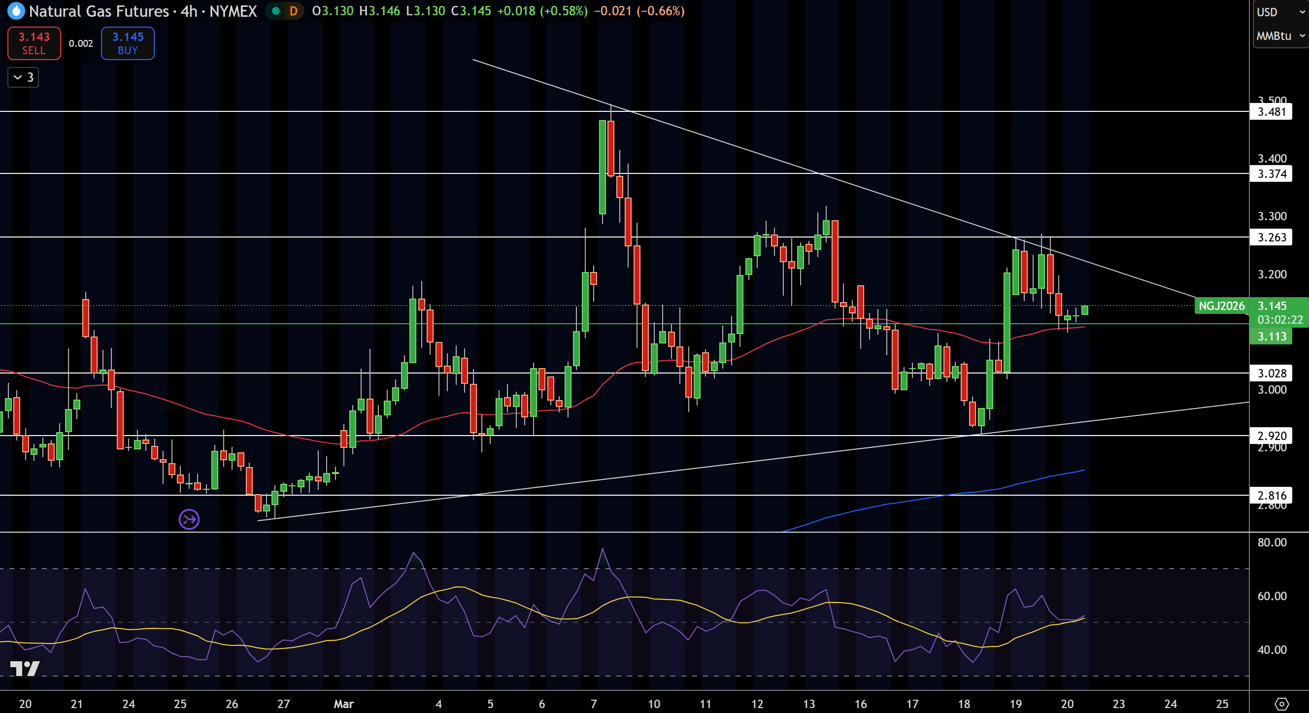Viewport: 1309px width, 713px height.
Task: Click the TradingView logo icon
Action: [x=25, y=668]
